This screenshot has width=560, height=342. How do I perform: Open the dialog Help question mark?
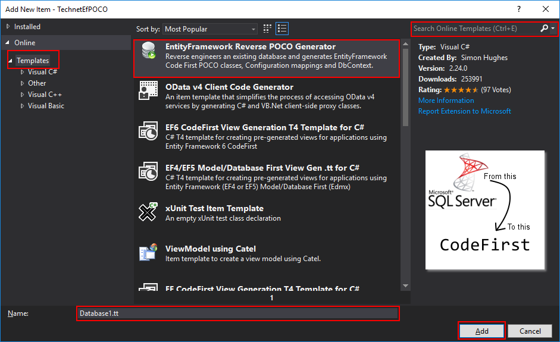[x=519, y=10]
